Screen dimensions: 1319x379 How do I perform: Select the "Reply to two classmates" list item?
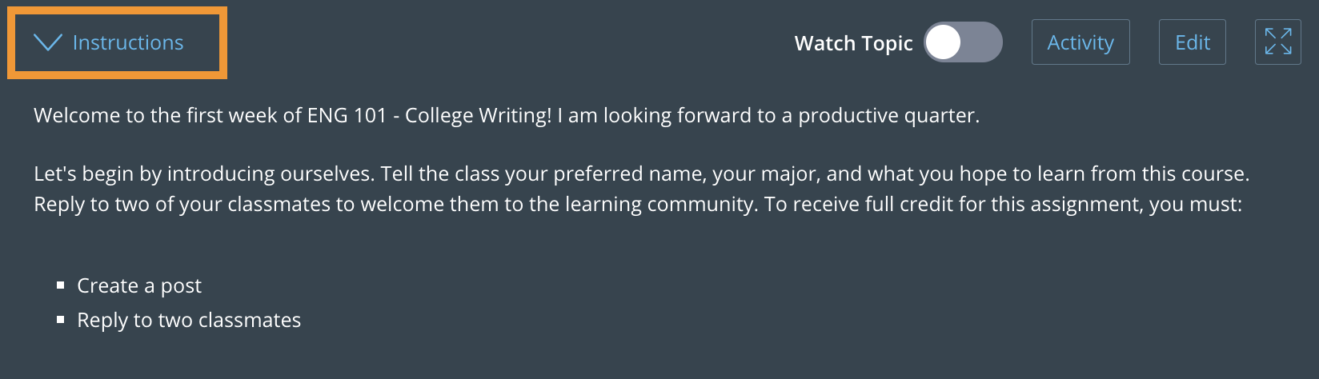[x=189, y=320]
